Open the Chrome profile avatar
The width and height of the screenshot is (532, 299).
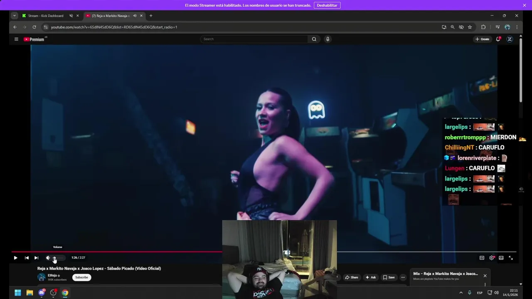(507, 27)
